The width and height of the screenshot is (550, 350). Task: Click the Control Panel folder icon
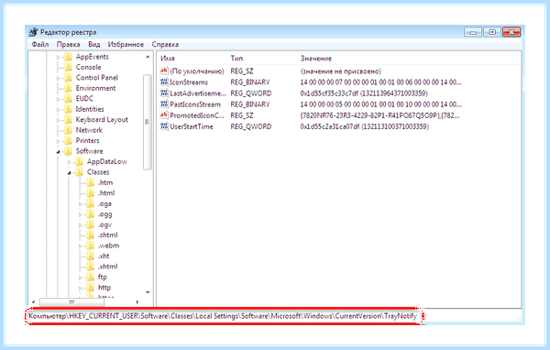pos(69,78)
